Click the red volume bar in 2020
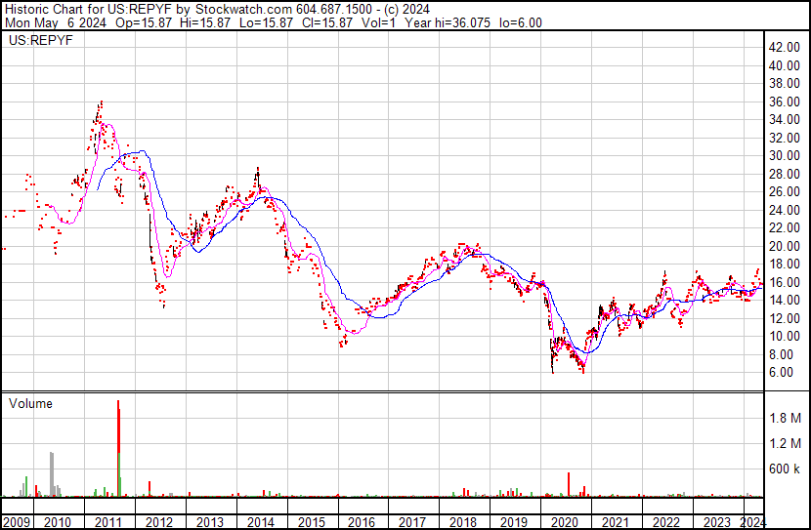Image resolution: width=811 pixels, height=530 pixels. pyautogui.click(x=569, y=484)
